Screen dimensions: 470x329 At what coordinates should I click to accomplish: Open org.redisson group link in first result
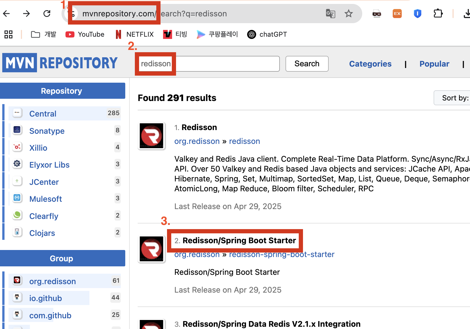(197, 141)
